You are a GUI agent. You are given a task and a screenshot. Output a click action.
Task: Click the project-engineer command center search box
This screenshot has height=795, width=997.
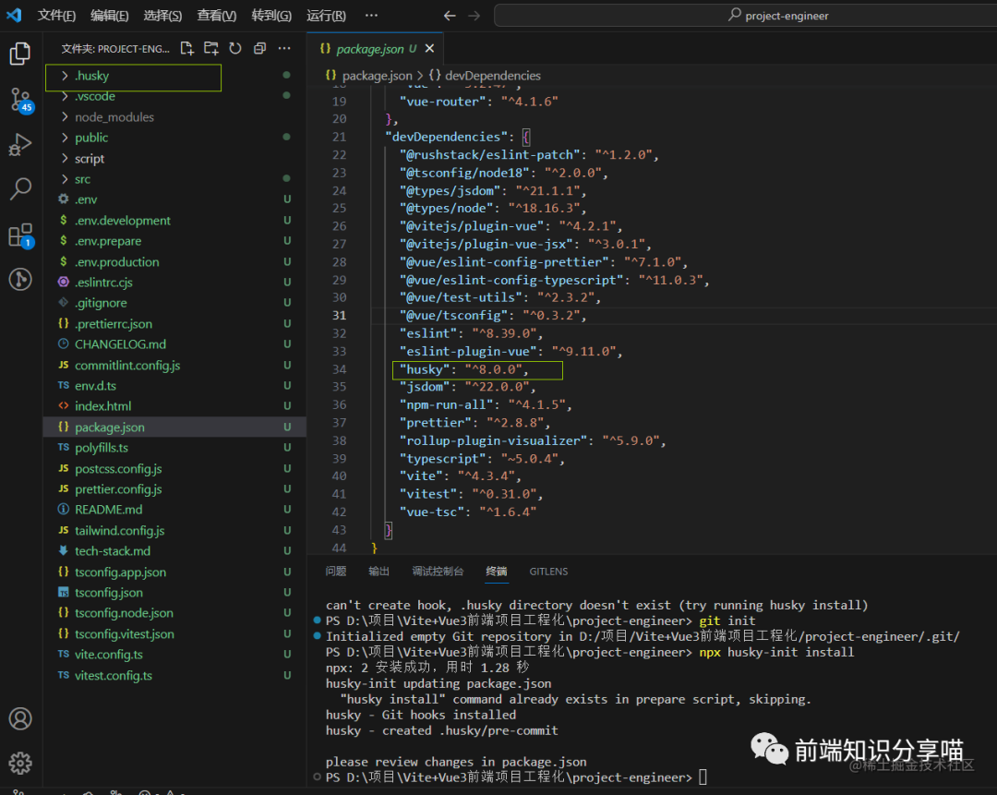pyautogui.click(x=745, y=16)
